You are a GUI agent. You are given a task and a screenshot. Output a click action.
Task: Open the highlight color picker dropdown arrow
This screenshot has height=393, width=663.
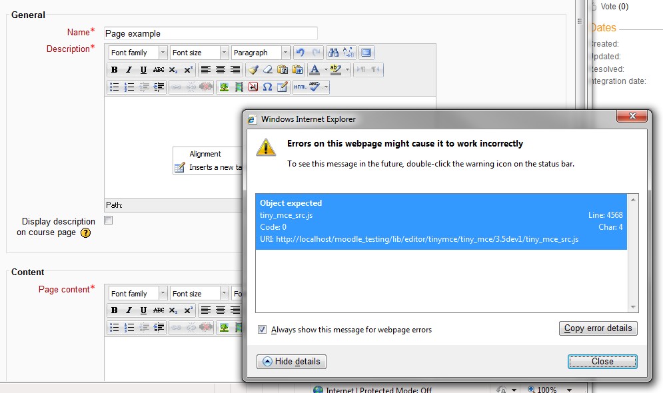pos(348,70)
